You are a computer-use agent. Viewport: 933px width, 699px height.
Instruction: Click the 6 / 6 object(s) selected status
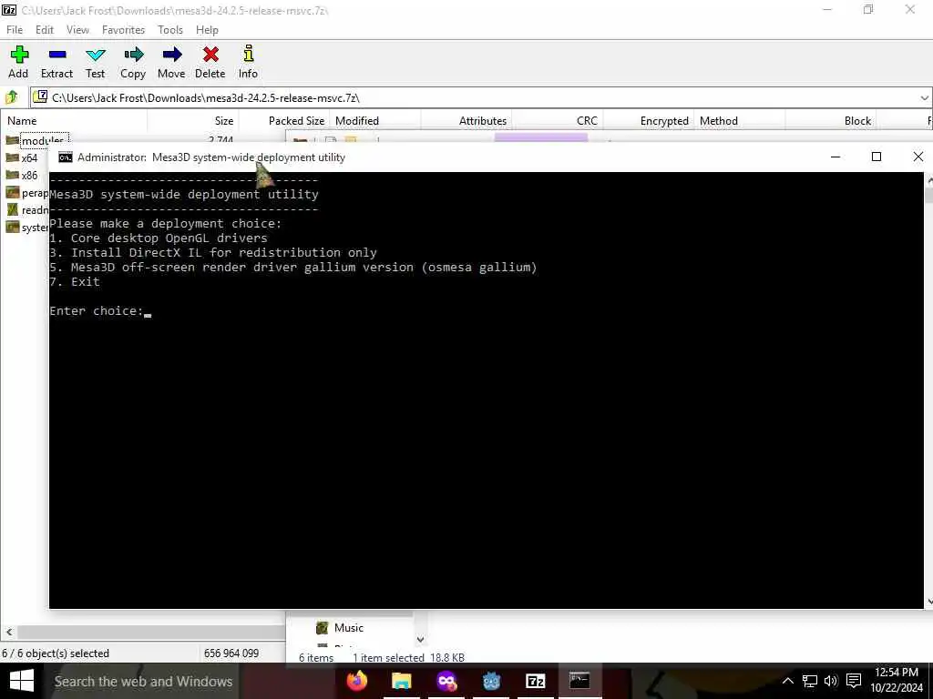56,653
